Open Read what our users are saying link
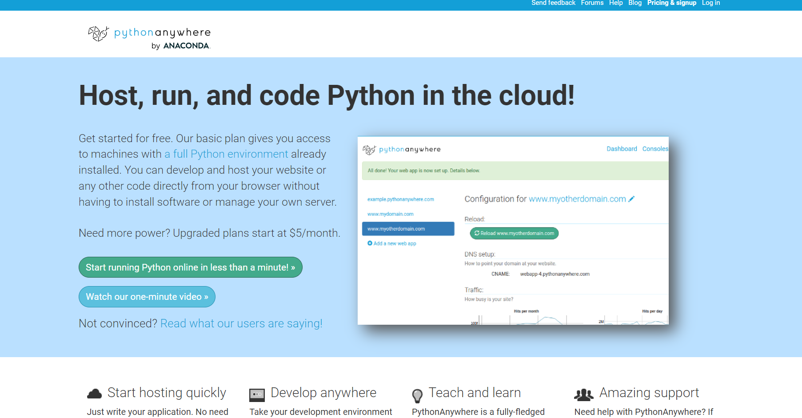The height and width of the screenshot is (418, 802). point(241,323)
